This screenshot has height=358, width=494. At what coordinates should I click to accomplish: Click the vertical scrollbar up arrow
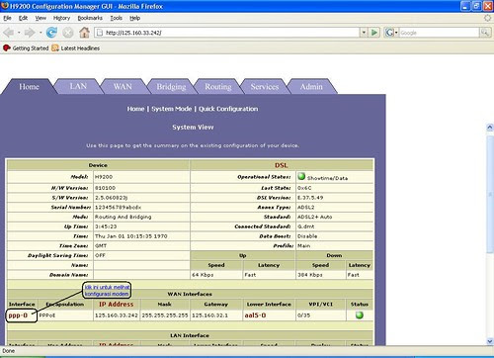490,128
